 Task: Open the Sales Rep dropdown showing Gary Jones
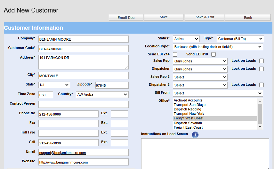pyautogui.click(x=200, y=61)
